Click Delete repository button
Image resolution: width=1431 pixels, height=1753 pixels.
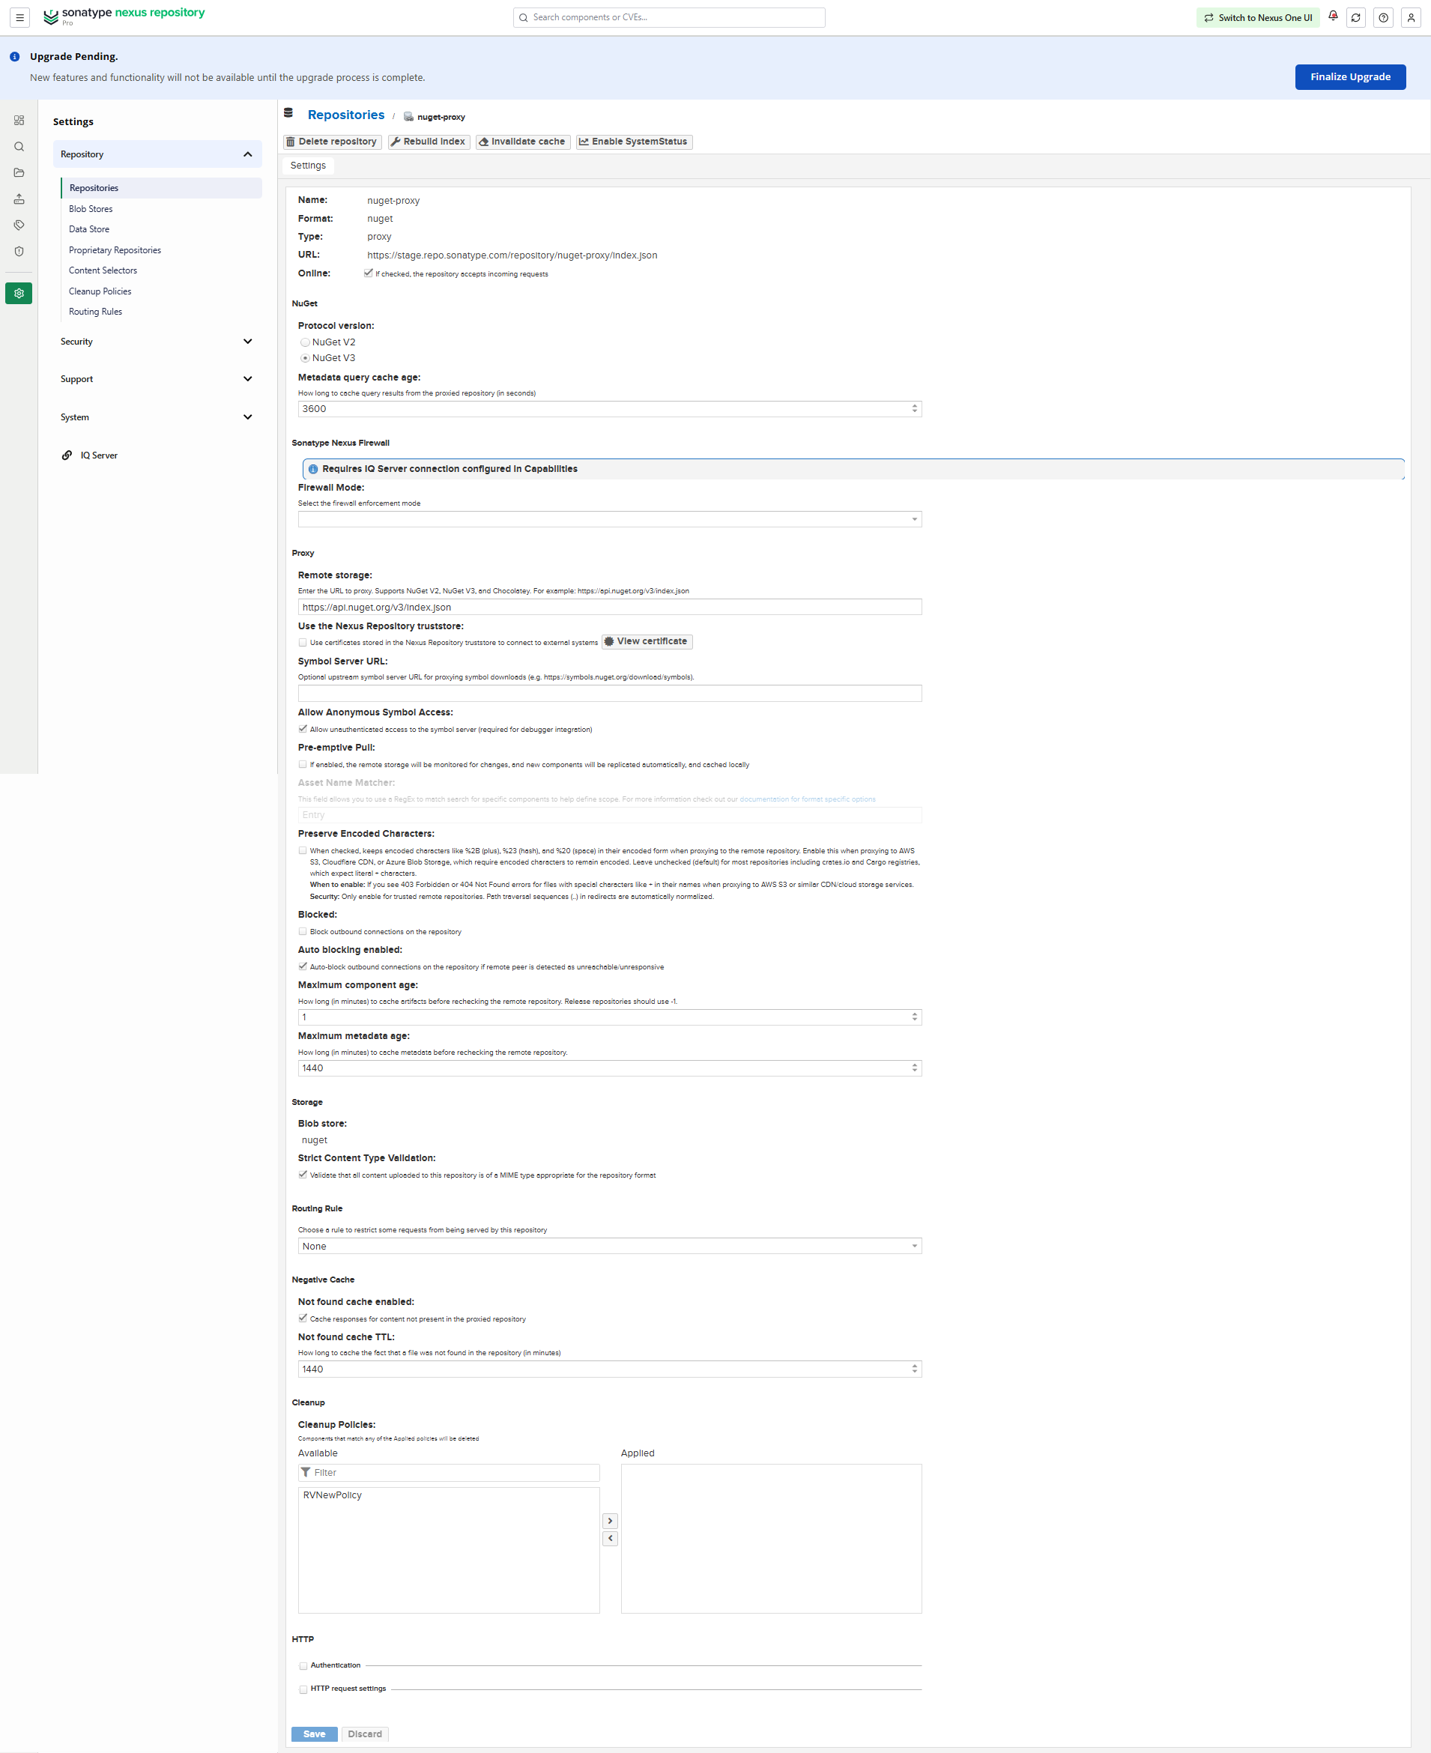pos(331,142)
